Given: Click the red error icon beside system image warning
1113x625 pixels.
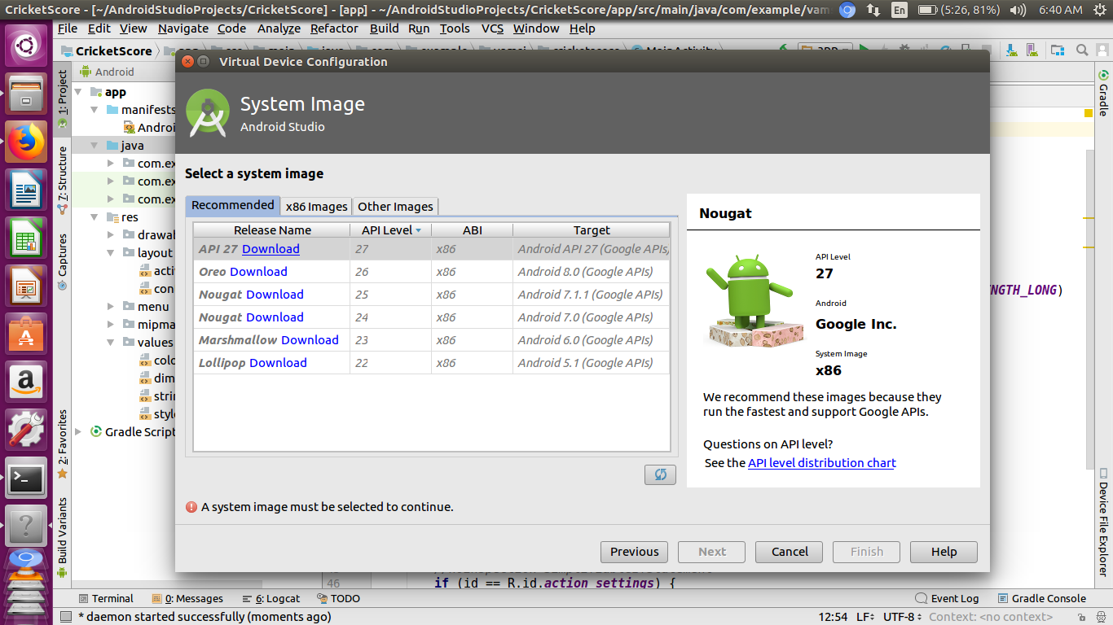Looking at the screenshot, I should pyautogui.click(x=191, y=506).
